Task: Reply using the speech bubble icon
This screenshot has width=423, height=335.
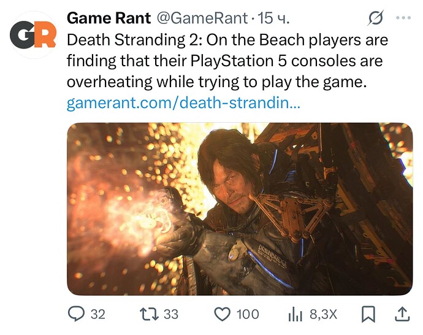Action: (x=76, y=314)
